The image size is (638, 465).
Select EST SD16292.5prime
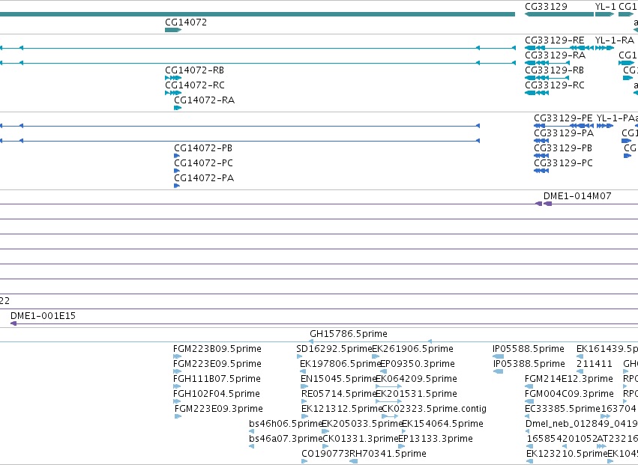334,349
